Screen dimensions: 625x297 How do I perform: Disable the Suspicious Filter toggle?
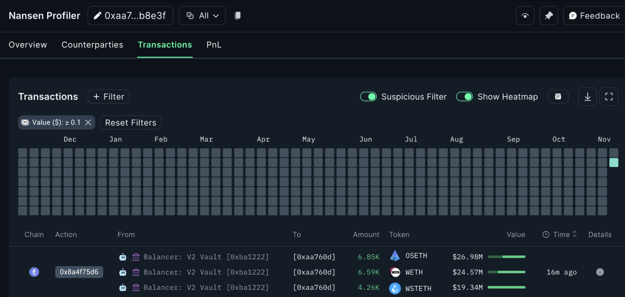pos(368,97)
